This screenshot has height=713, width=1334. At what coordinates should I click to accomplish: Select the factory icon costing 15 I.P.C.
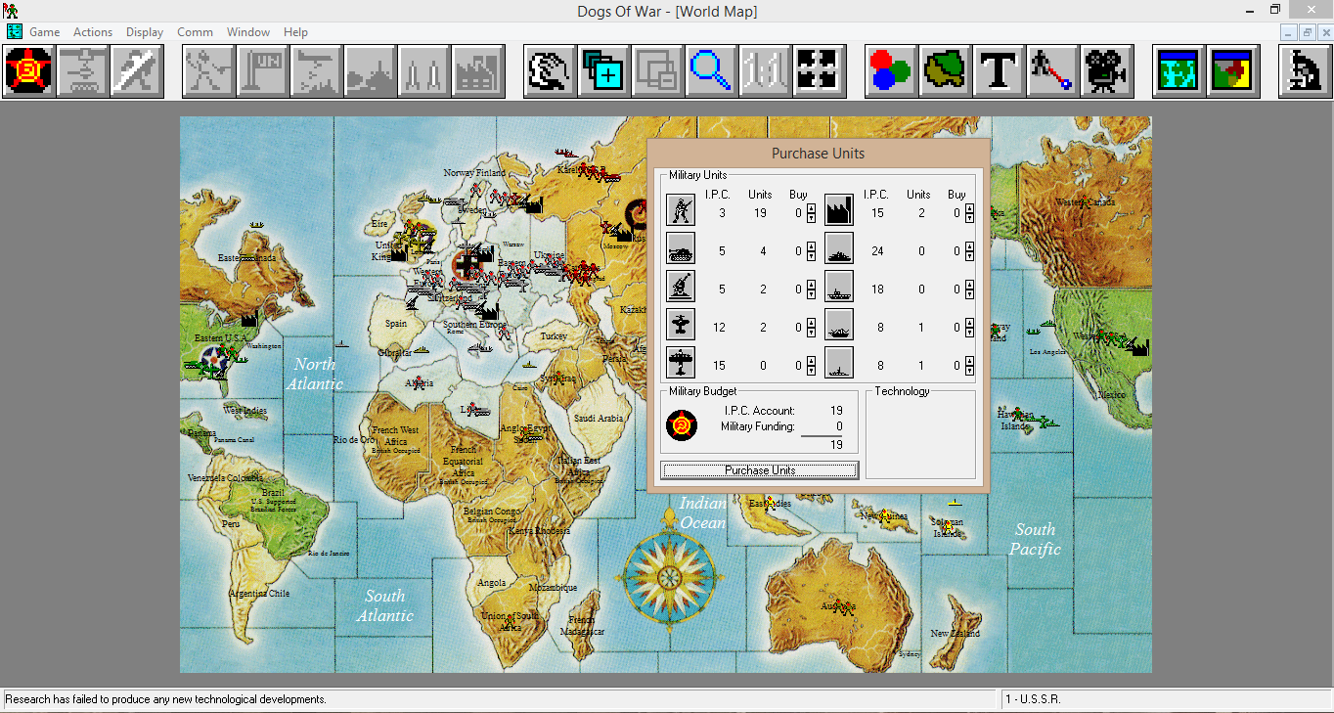coord(839,210)
